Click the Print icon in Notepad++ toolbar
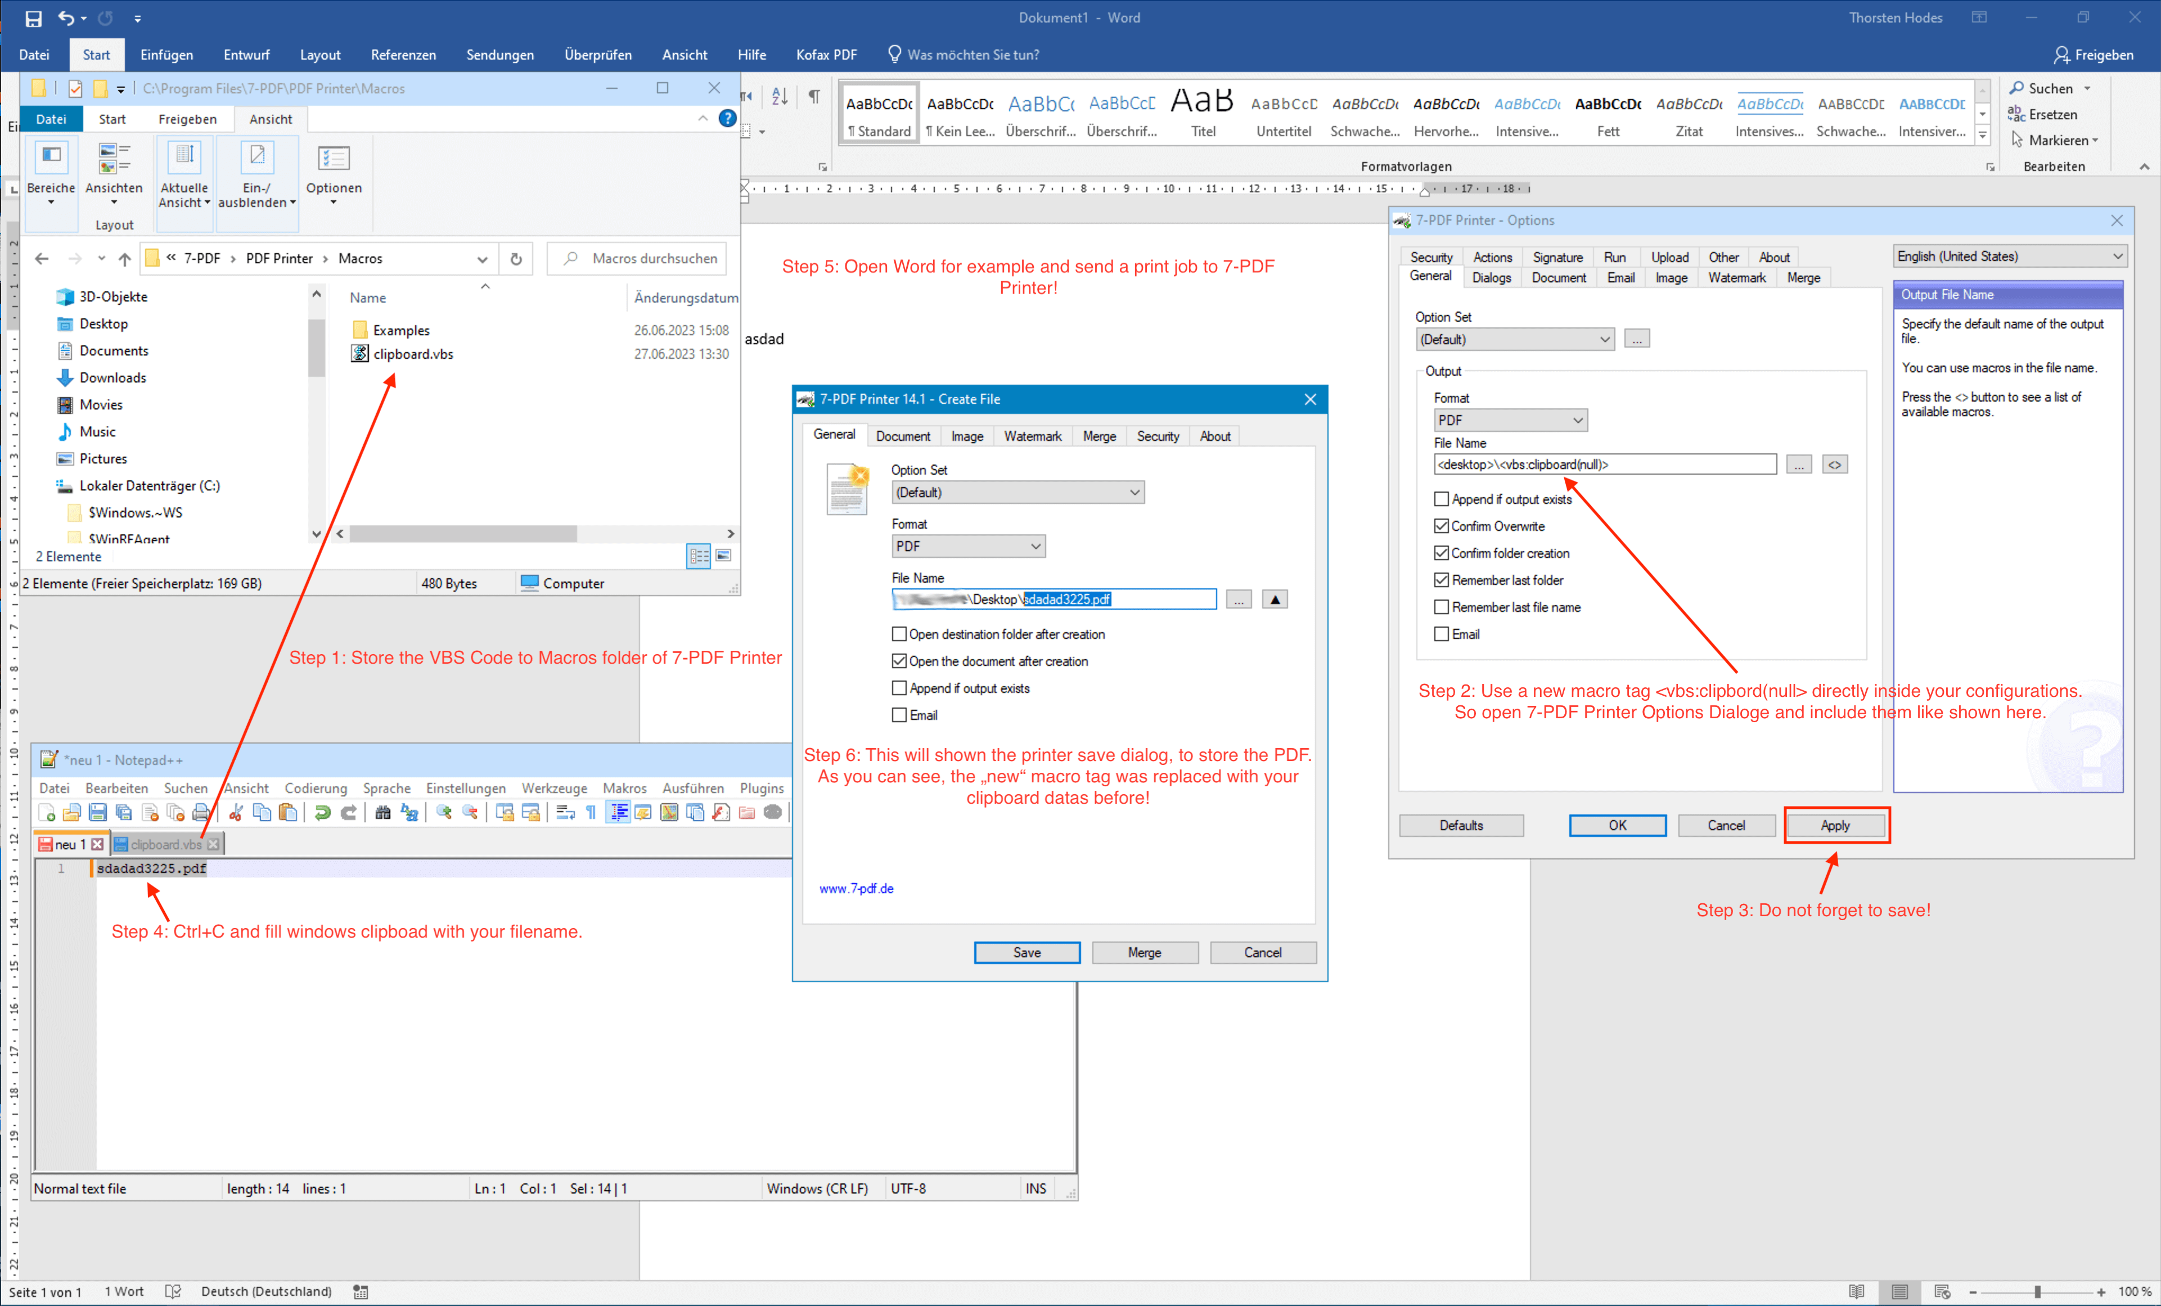Image resolution: width=2161 pixels, height=1306 pixels. (x=201, y=812)
